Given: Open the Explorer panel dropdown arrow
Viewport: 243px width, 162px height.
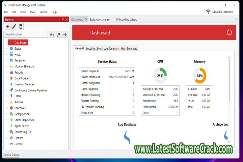Looking at the screenshot, I should (x=59, y=19).
